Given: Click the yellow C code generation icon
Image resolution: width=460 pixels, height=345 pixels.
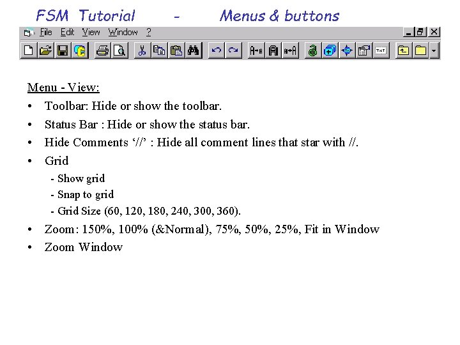Looking at the screenshot, I should click(x=79, y=50).
